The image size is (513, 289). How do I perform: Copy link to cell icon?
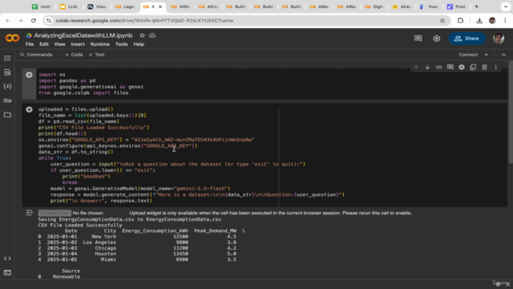point(438,67)
